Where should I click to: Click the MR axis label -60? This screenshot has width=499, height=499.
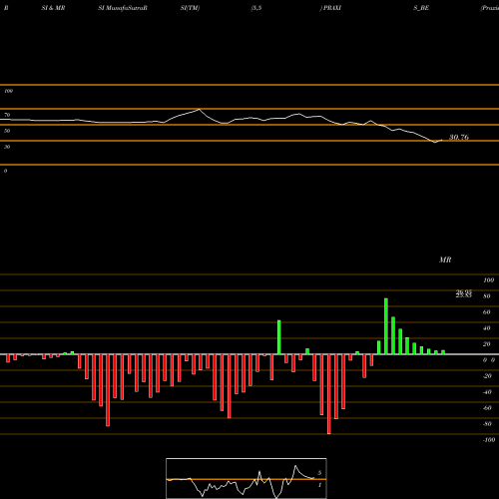pos(487,408)
